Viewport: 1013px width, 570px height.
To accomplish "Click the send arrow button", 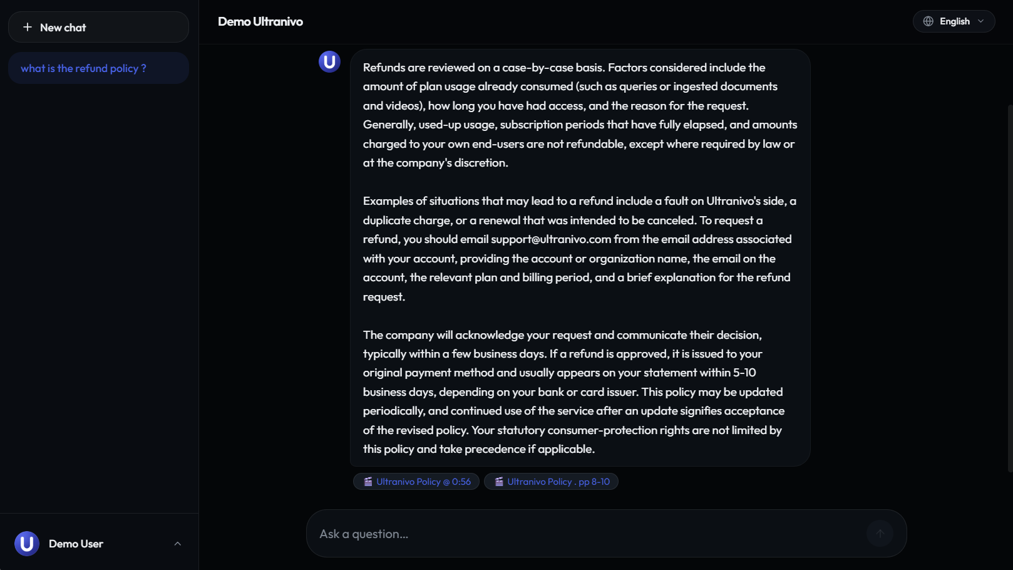I will 880,534.
